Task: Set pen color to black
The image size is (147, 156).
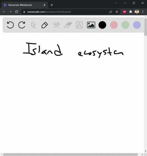Action: (x=102, y=25)
